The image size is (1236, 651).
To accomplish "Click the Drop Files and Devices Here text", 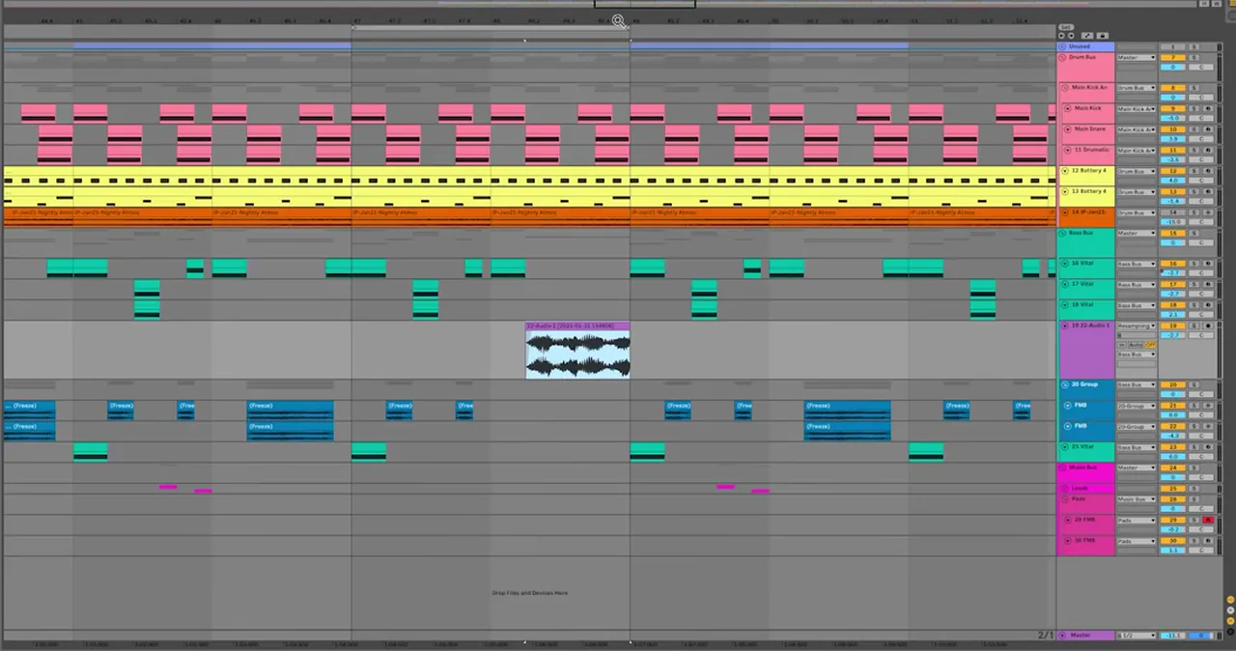I will pyautogui.click(x=529, y=593).
